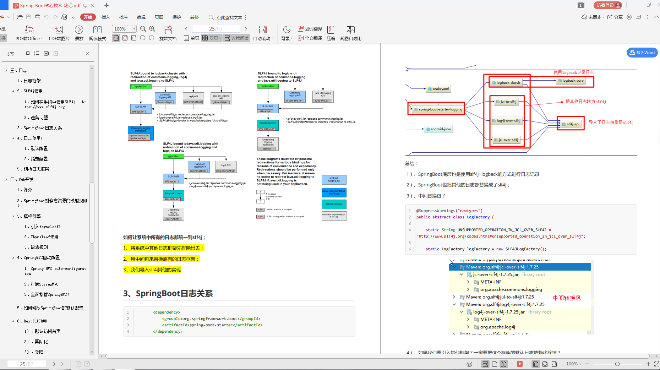Start slideshow with the 播放 button
Screen dimensions: 660x370
(x=79, y=33)
